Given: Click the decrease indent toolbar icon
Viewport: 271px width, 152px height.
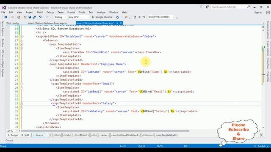Looking at the screenshot, I should pos(139,17).
